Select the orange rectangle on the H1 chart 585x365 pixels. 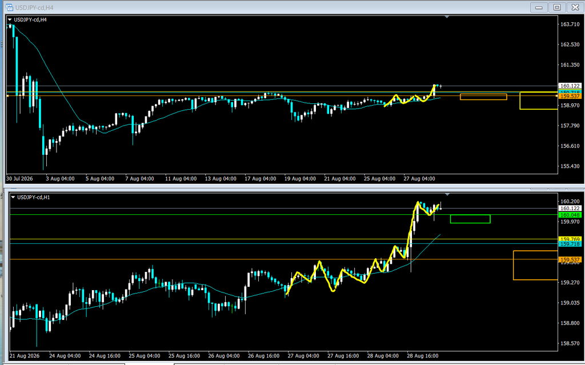tap(535, 265)
